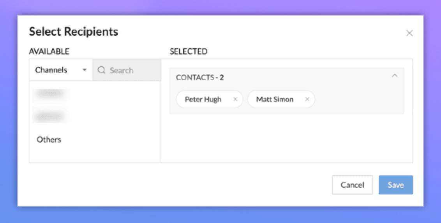
Task: Remove Matt Simon from selected contacts
Action: pyautogui.click(x=307, y=99)
